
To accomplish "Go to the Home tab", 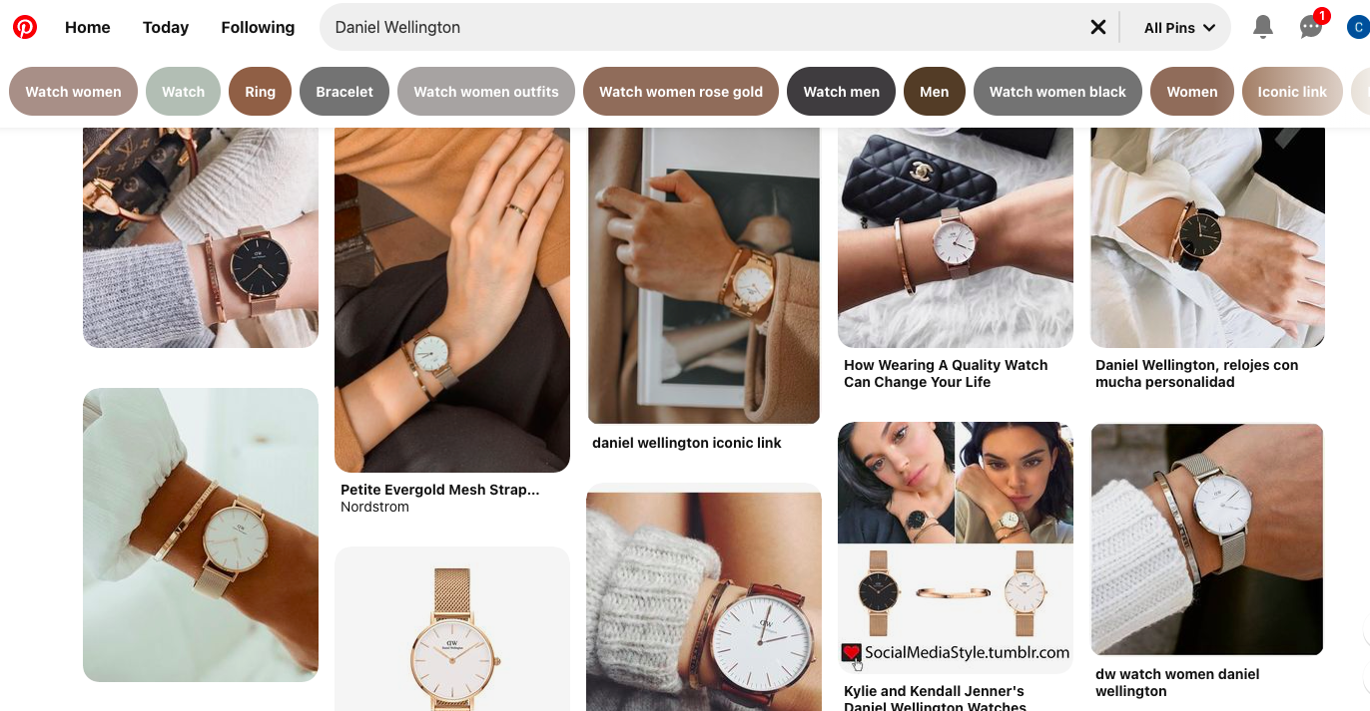I will pos(88,27).
